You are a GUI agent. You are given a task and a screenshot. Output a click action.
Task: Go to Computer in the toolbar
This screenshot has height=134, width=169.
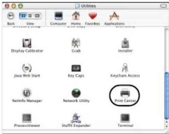pos(59,16)
